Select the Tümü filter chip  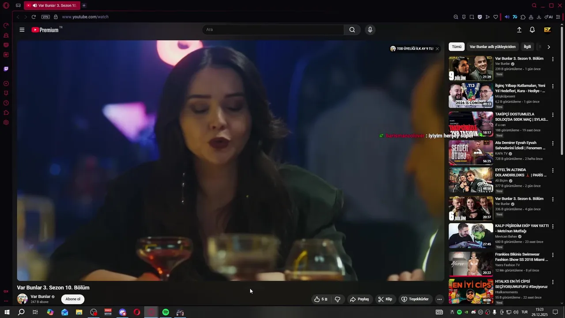coord(456,46)
